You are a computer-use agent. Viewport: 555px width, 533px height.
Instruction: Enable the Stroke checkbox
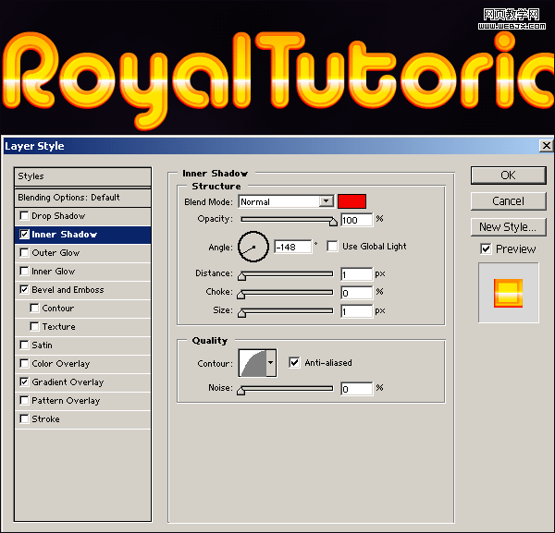(24, 418)
